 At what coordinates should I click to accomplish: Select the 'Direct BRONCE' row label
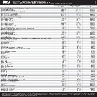pyautogui.click(x=7, y=18)
